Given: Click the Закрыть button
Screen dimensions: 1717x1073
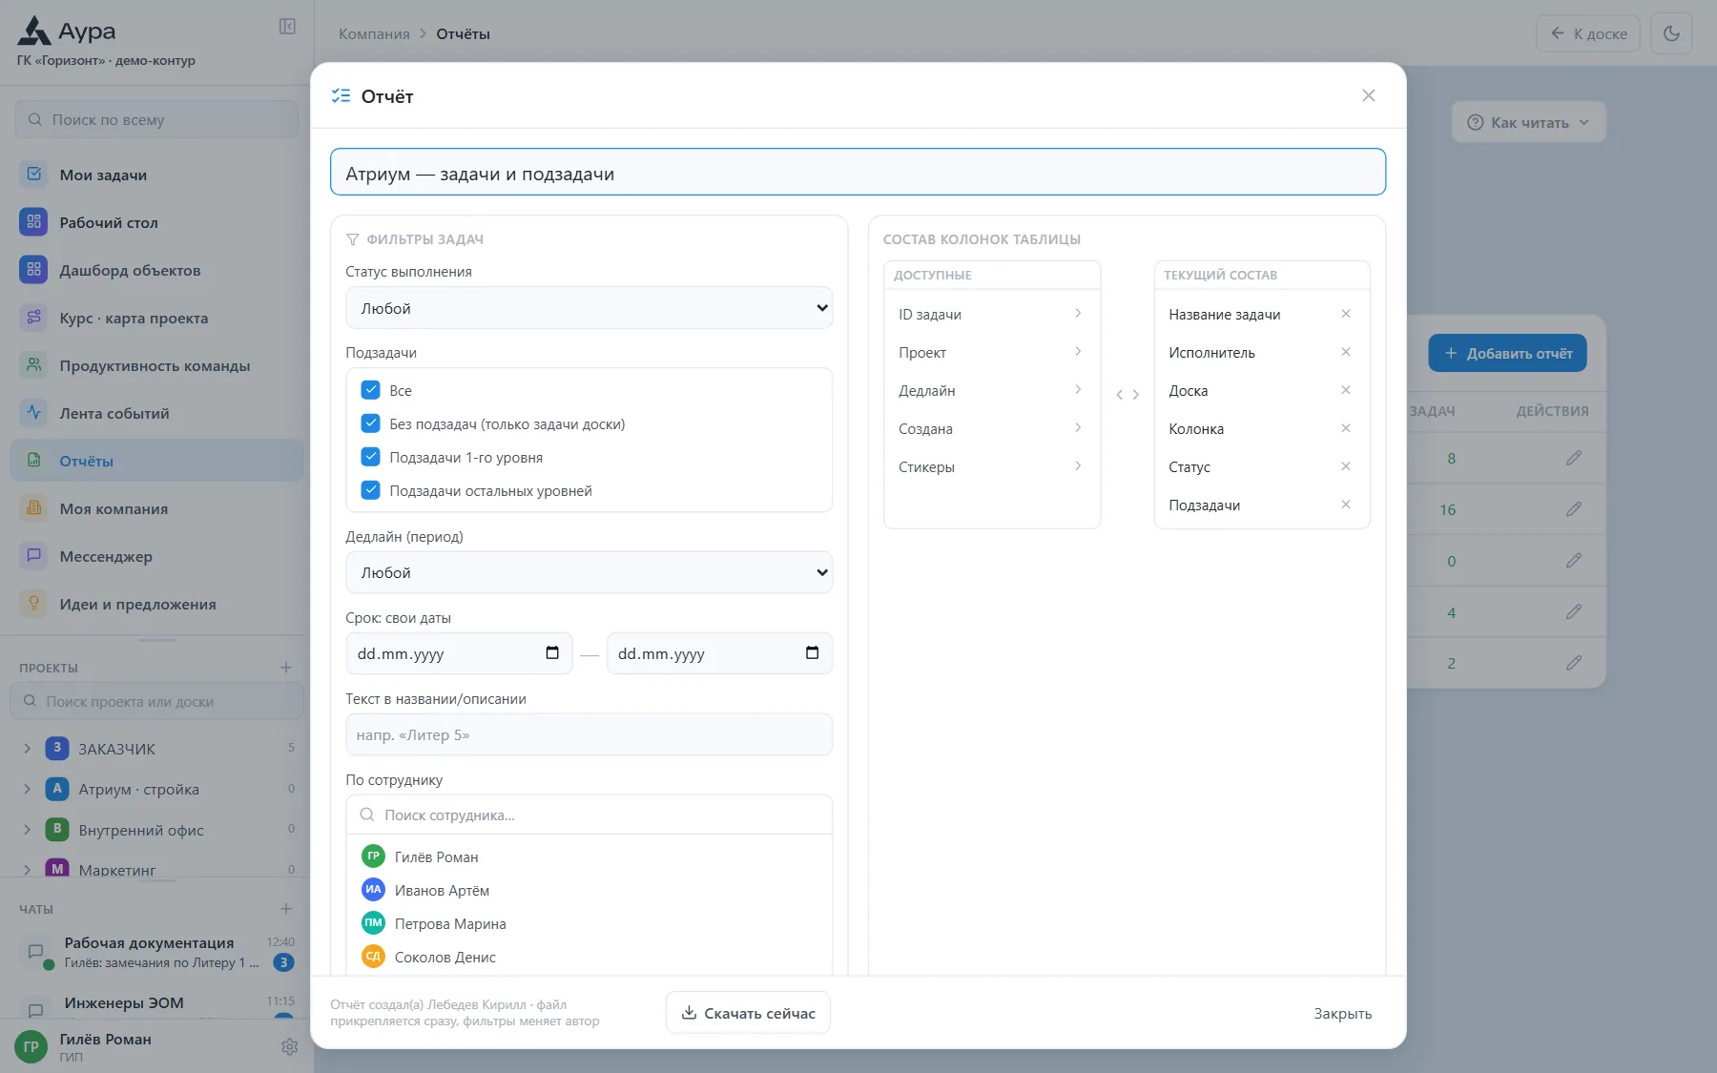Looking at the screenshot, I should pyautogui.click(x=1342, y=1013).
